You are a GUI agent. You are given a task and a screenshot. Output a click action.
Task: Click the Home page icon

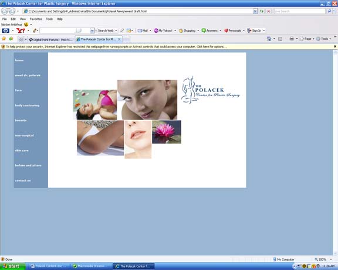click(269, 39)
